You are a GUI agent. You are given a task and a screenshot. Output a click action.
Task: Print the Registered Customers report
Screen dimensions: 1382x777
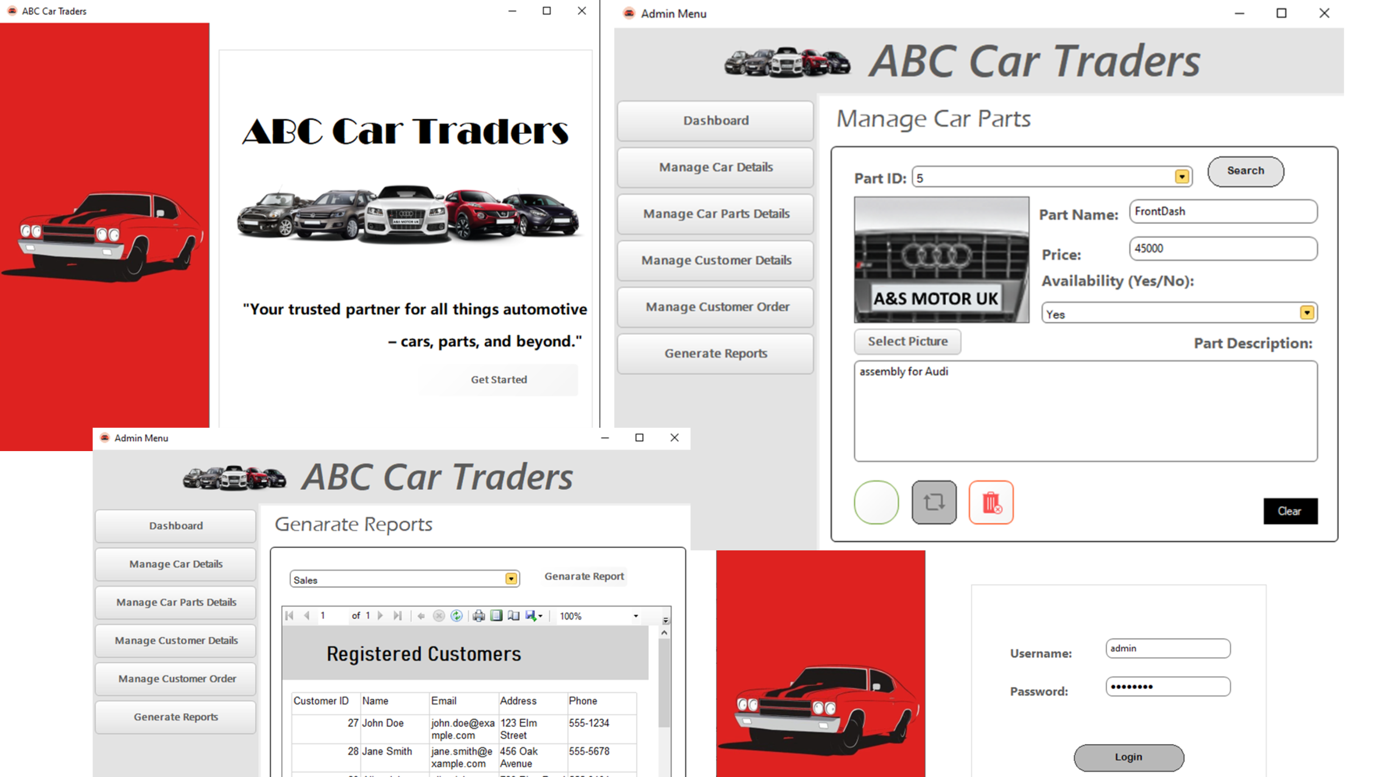coord(478,616)
